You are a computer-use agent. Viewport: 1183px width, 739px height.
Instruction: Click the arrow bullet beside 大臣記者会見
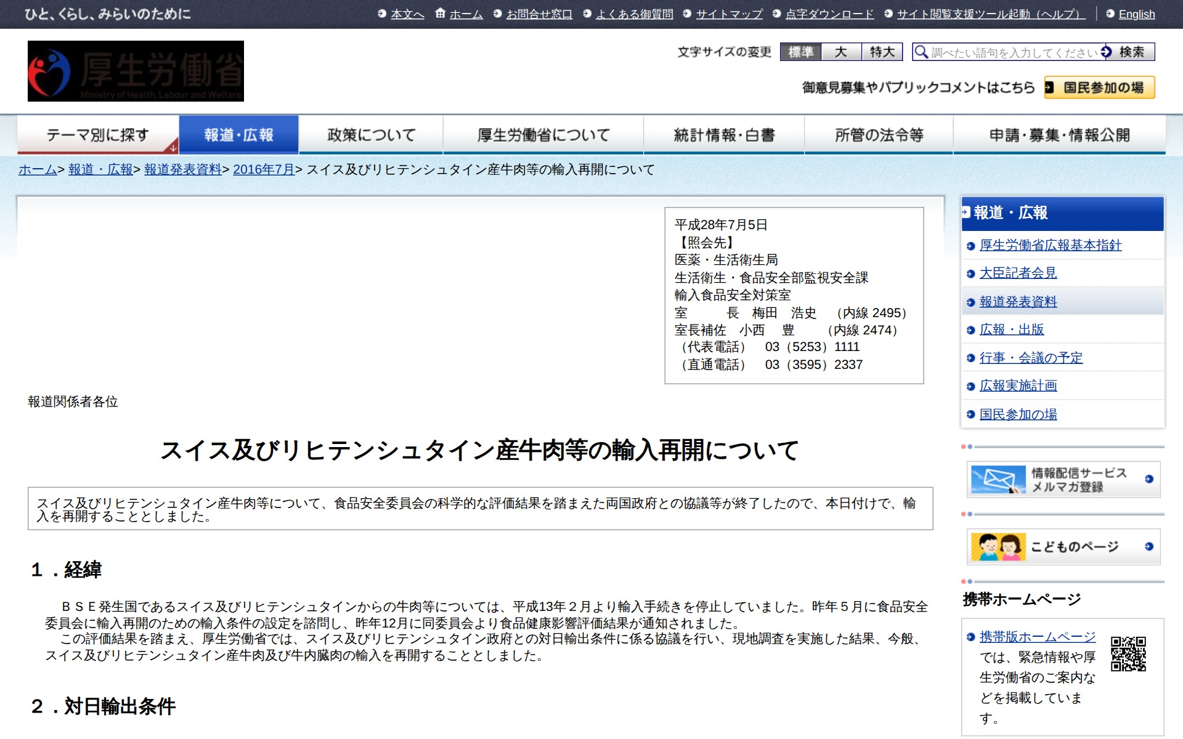[x=970, y=274]
